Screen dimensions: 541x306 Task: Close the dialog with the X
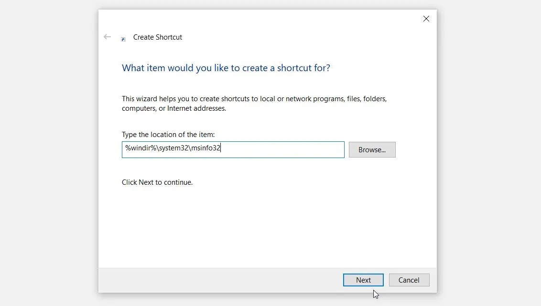(426, 19)
